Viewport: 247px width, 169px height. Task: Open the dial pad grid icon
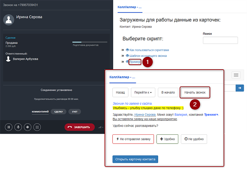coord(37,127)
